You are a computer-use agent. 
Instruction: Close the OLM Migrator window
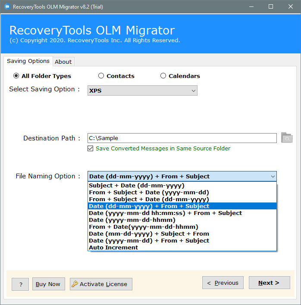pyautogui.click(x=291, y=6)
